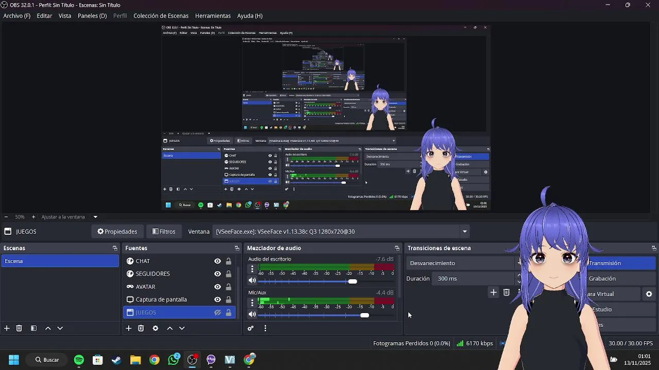Open Ayuda menu
Viewport: 659px width, 370px height.
pyautogui.click(x=250, y=16)
